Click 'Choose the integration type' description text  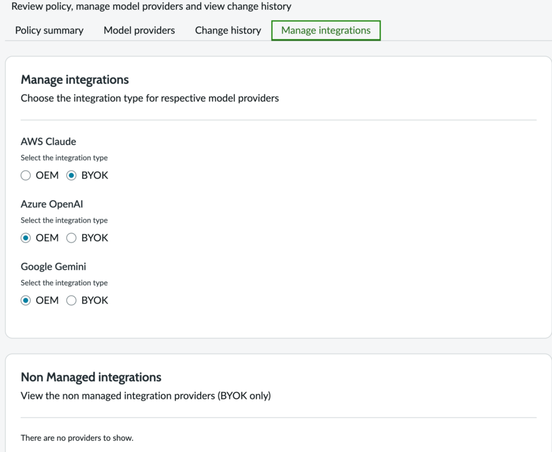point(150,98)
